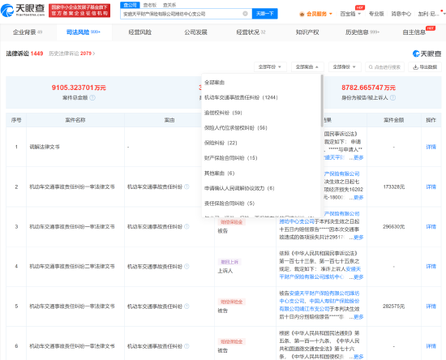Click the 173328元 case amount in row 2

pyautogui.click(x=393, y=186)
